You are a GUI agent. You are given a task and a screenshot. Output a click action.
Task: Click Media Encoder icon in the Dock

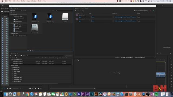tap(79, 94)
